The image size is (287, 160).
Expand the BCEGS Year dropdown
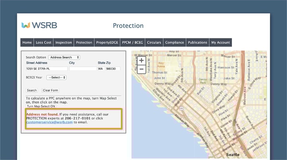pyautogui.click(x=56, y=78)
